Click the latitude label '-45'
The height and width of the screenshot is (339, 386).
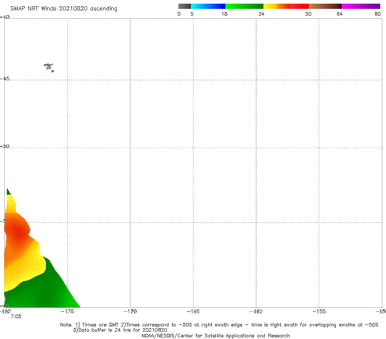click(x=5, y=79)
